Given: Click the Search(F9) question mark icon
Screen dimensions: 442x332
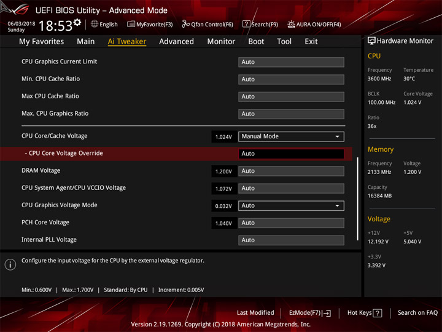Looking at the screenshot, I should tap(246, 24).
